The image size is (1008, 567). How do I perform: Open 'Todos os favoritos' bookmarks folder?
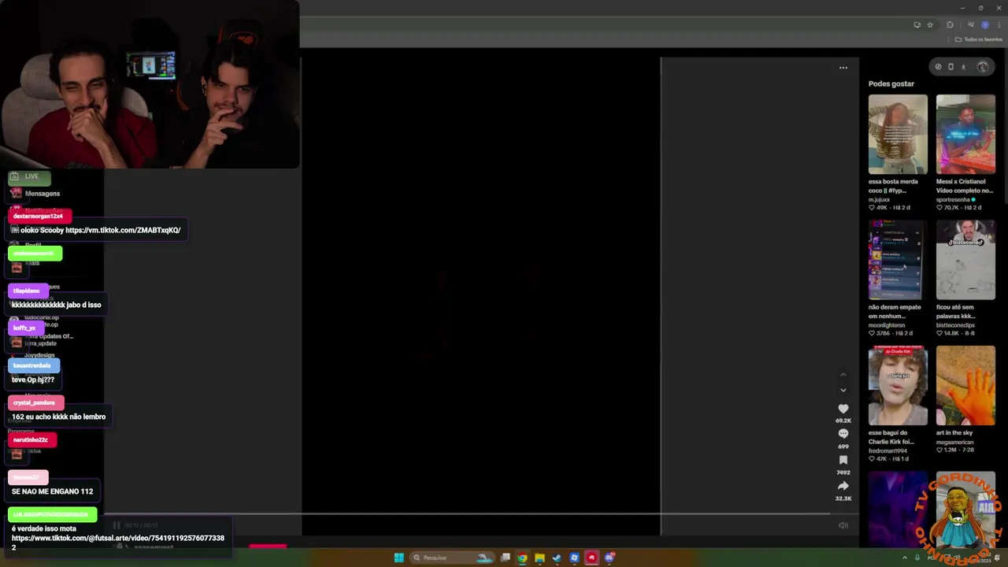pyautogui.click(x=979, y=39)
